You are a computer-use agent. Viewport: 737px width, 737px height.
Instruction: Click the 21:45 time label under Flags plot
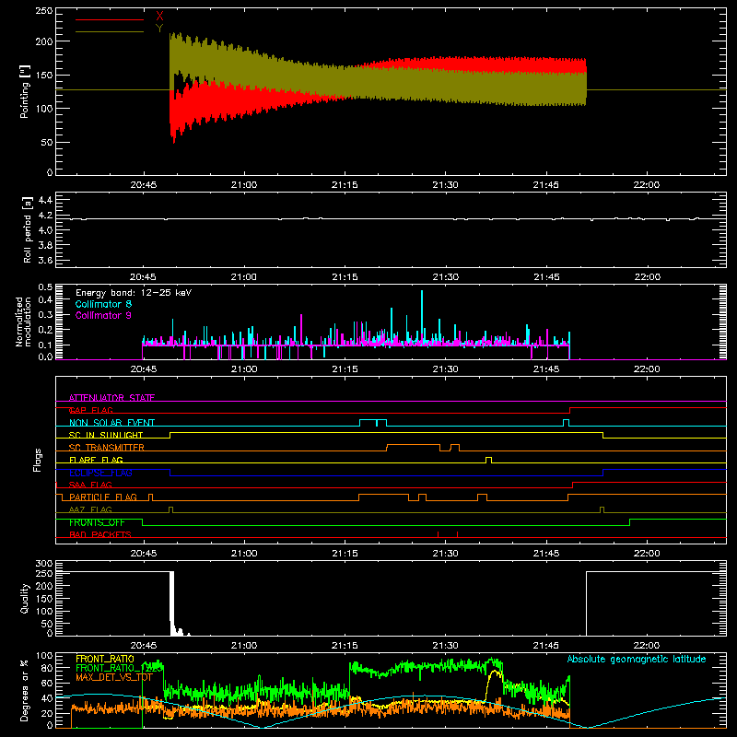(546, 554)
